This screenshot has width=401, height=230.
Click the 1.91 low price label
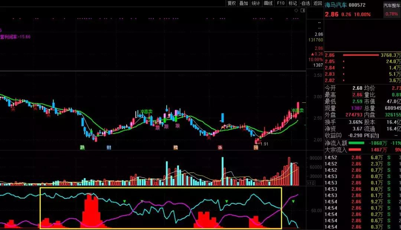(x=264, y=144)
